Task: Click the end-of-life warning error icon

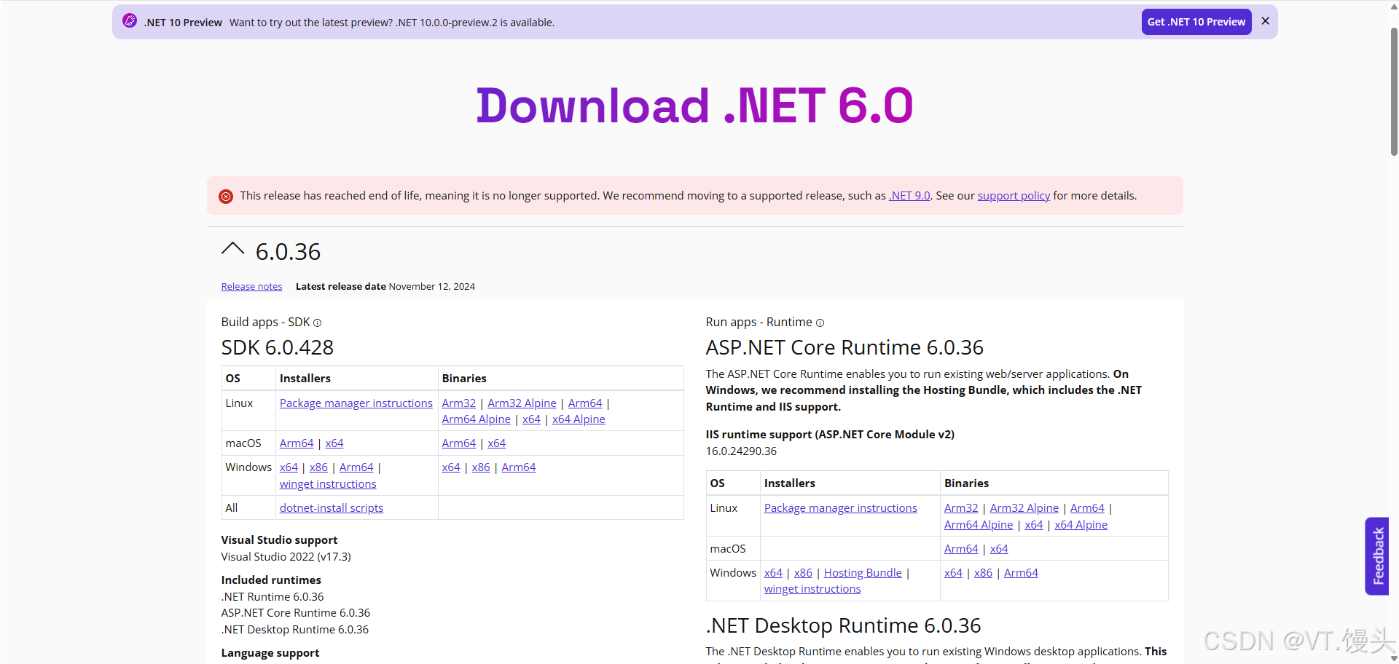Action: (226, 196)
